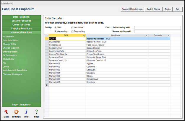Viewport: 185px width, 121px height.
Task: Select the Marble0004 SKU cell
Action: point(67,73)
